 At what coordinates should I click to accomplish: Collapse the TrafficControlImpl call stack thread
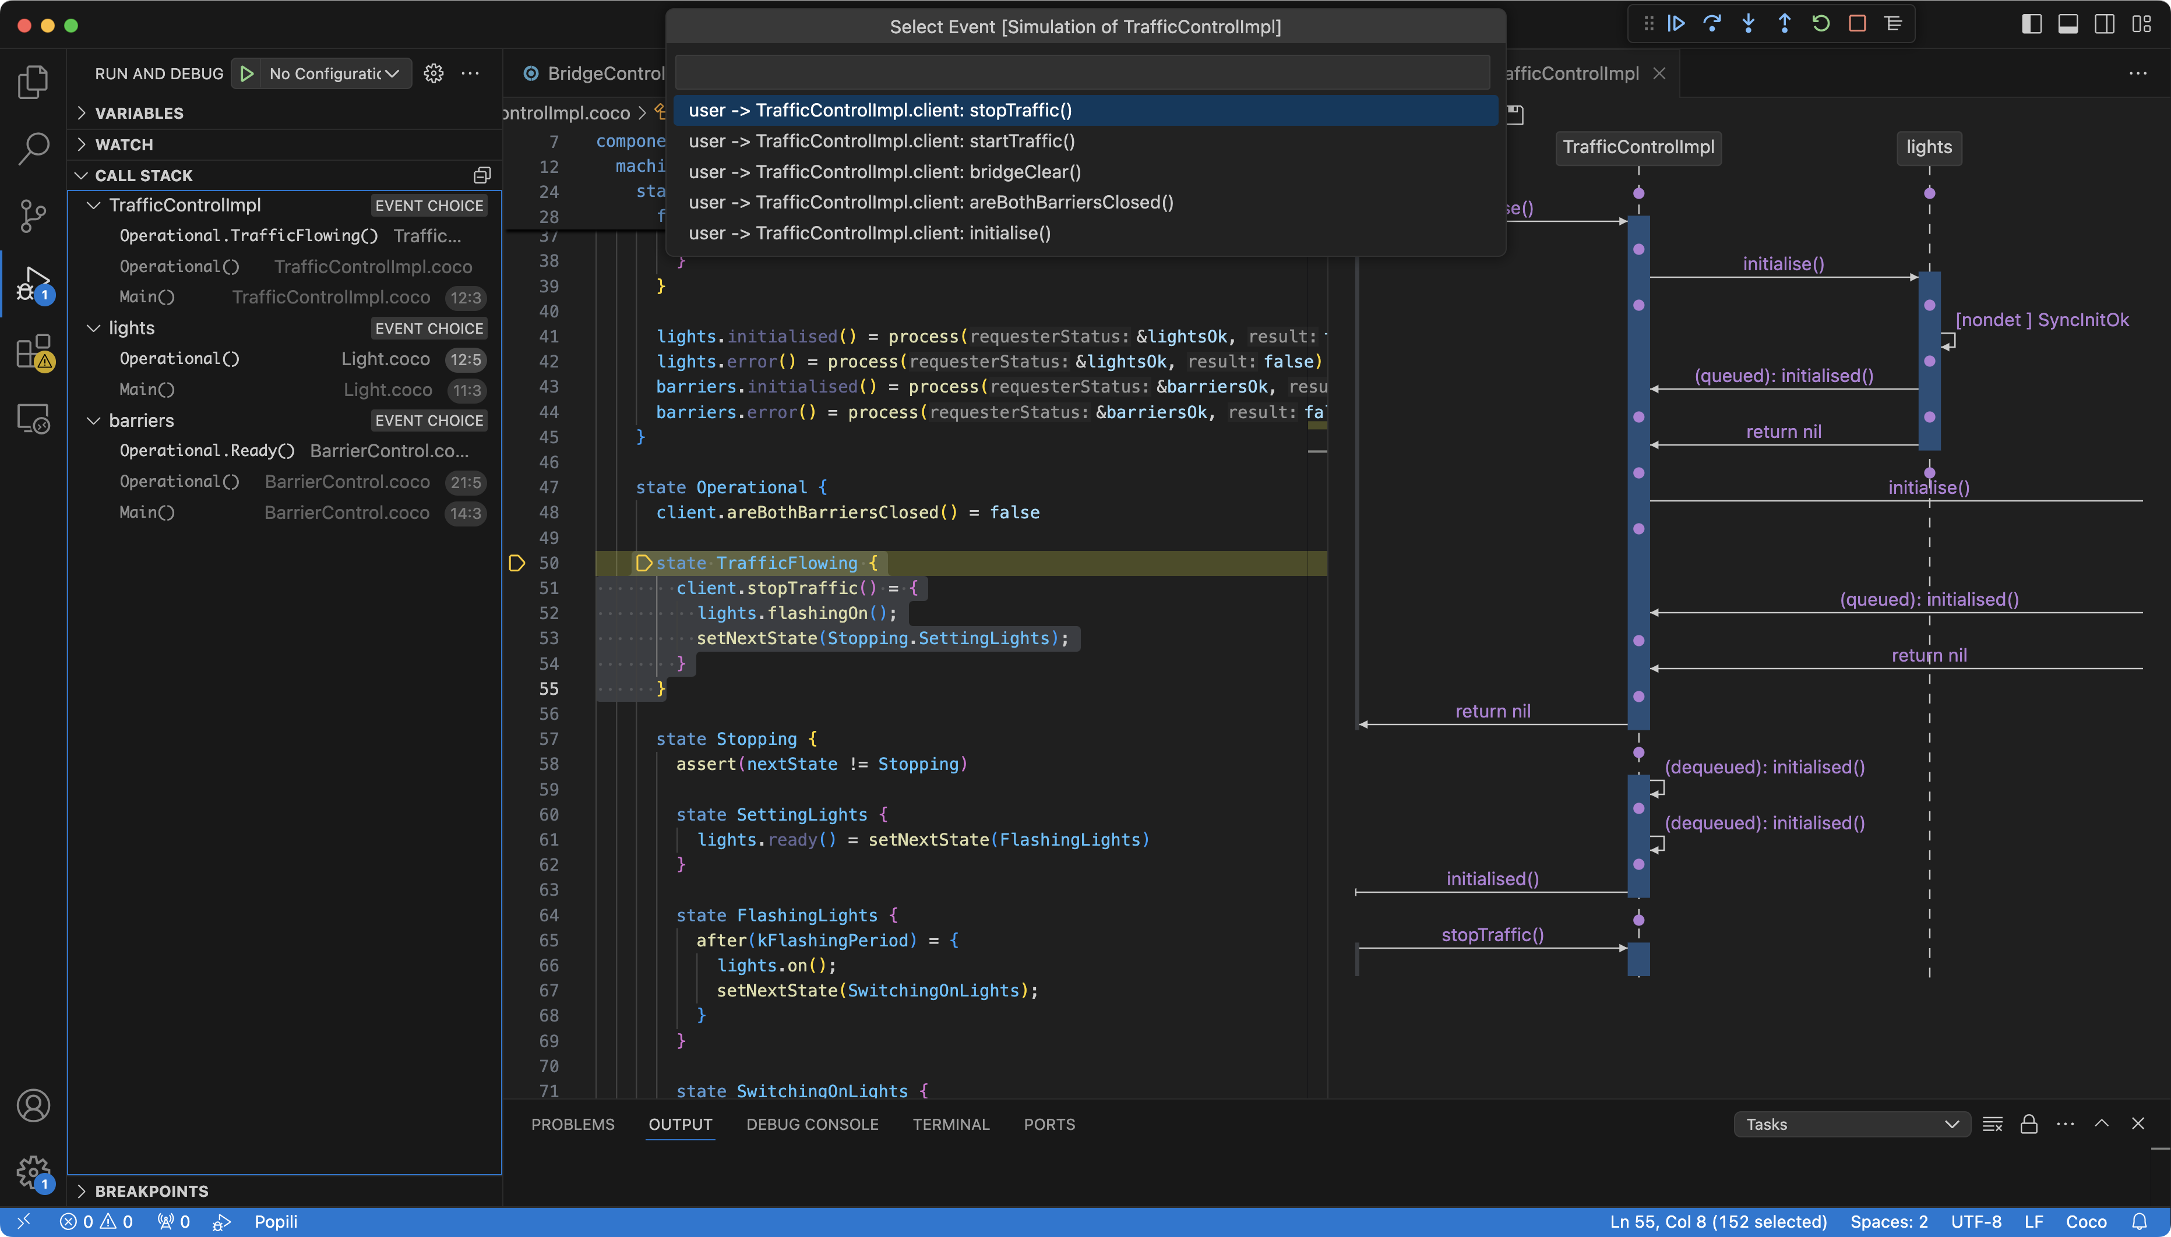coord(93,205)
